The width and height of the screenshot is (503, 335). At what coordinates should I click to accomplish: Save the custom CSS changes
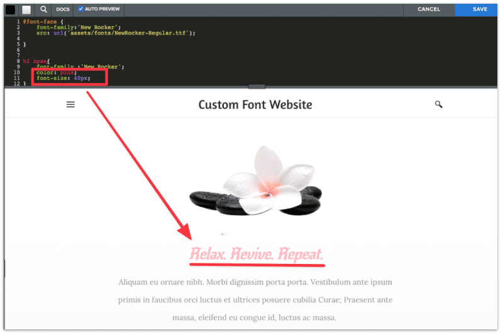[480, 9]
